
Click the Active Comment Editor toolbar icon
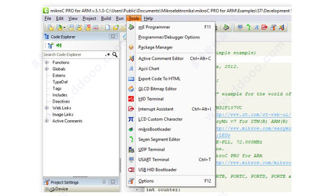point(282,27)
